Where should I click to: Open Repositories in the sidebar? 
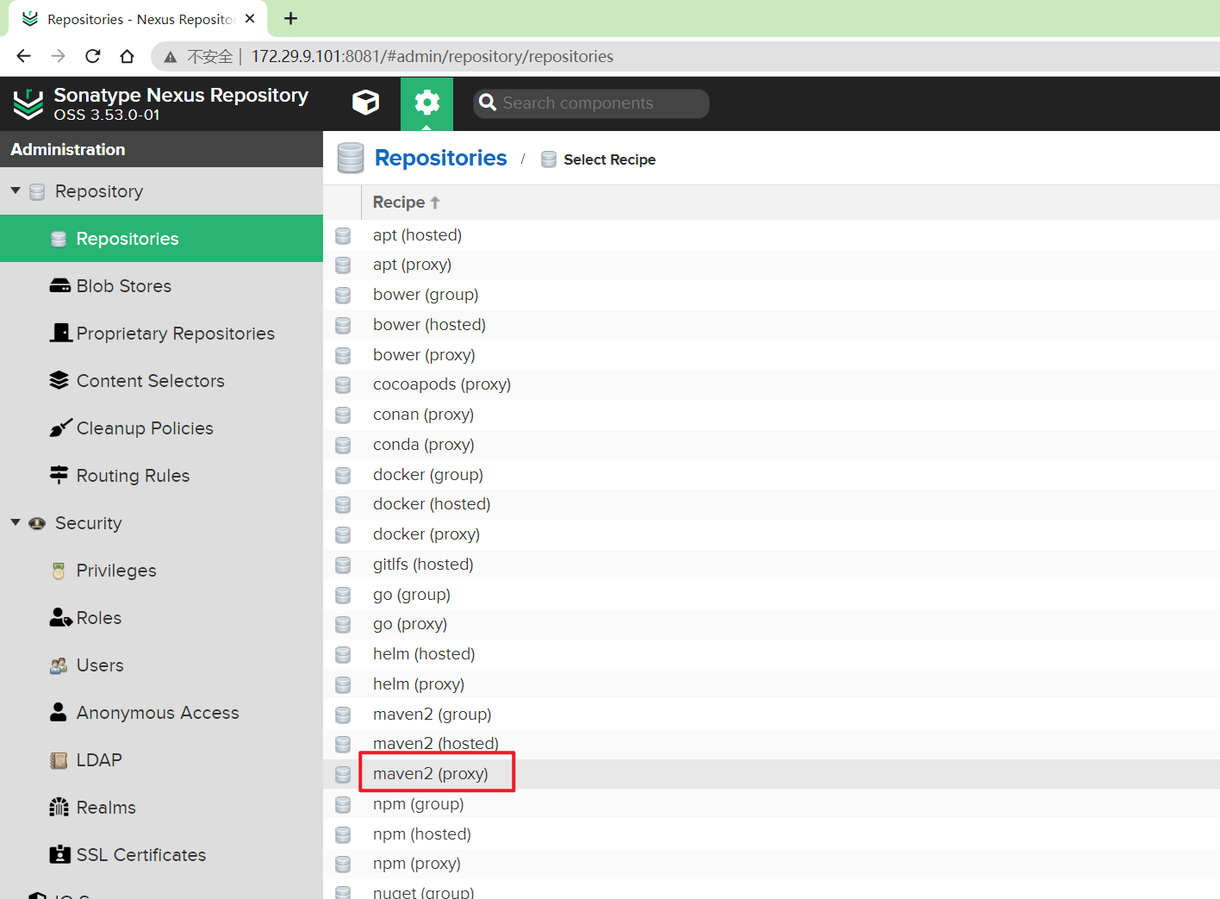click(162, 239)
